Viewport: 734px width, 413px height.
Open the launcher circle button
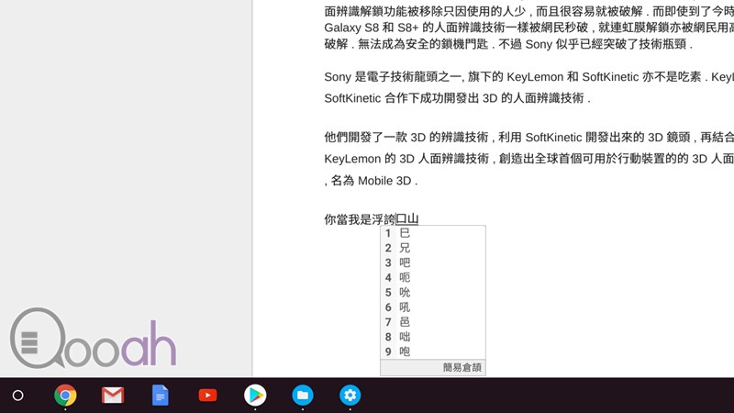pos(17,396)
